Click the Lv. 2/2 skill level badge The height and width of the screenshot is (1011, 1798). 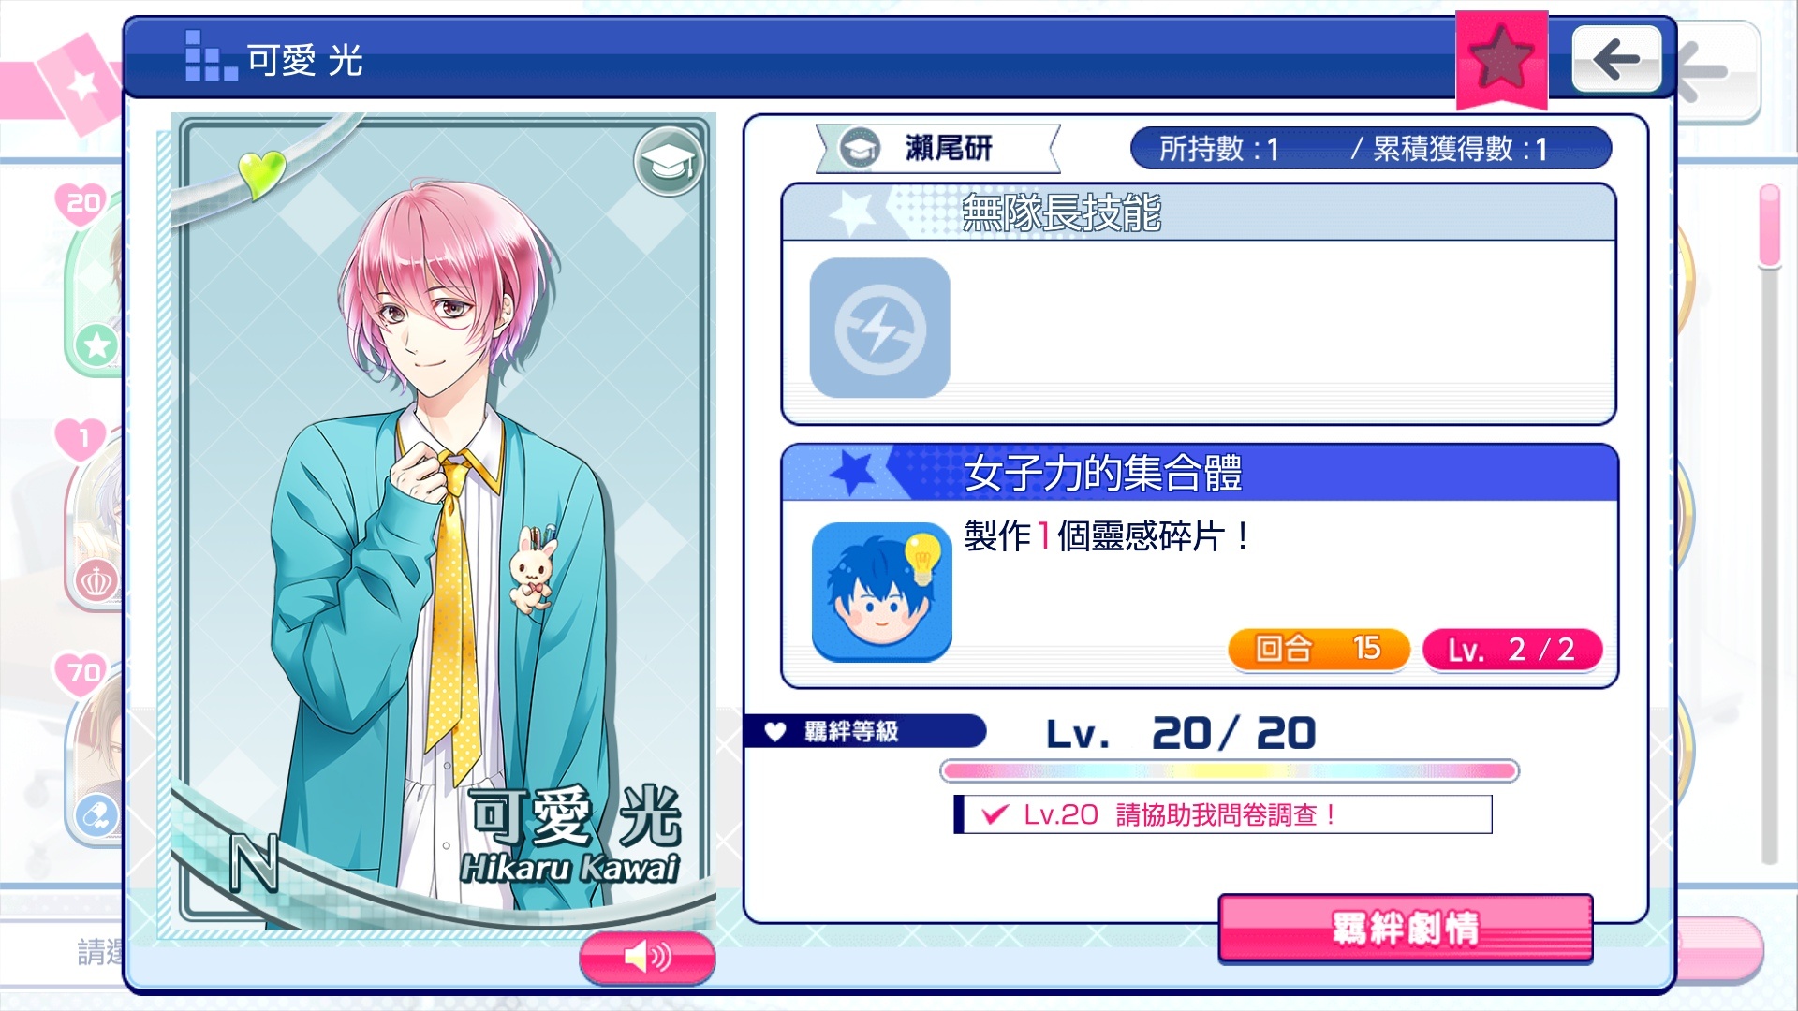1511,649
